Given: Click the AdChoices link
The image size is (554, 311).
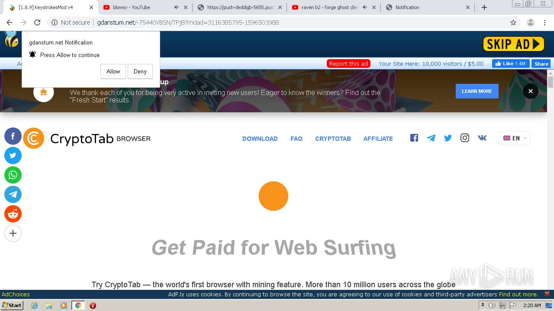Looking at the screenshot, I should click(x=16, y=294).
